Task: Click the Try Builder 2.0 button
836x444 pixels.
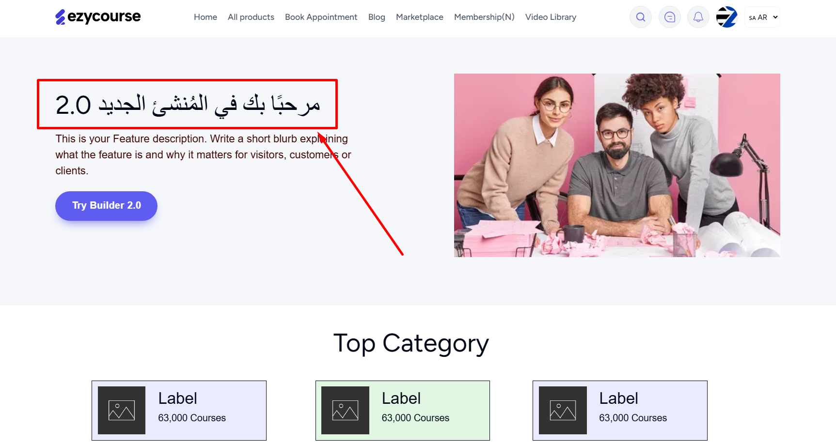Action: click(x=107, y=206)
